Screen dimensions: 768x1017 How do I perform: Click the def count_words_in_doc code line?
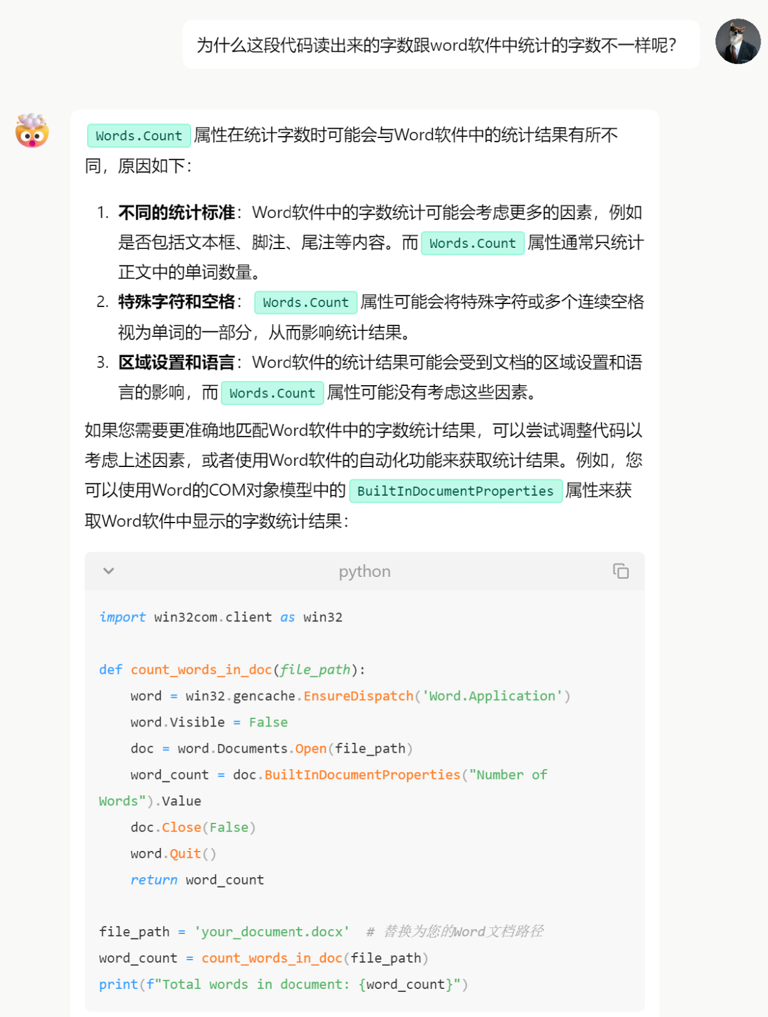tap(232, 670)
